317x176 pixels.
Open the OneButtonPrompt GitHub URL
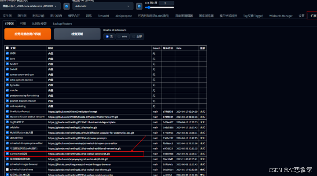pos(73,112)
